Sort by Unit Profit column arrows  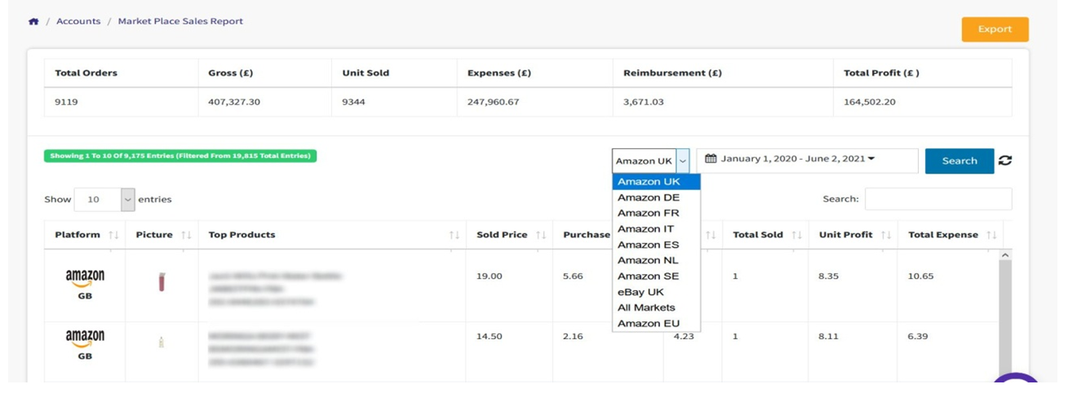click(x=886, y=235)
